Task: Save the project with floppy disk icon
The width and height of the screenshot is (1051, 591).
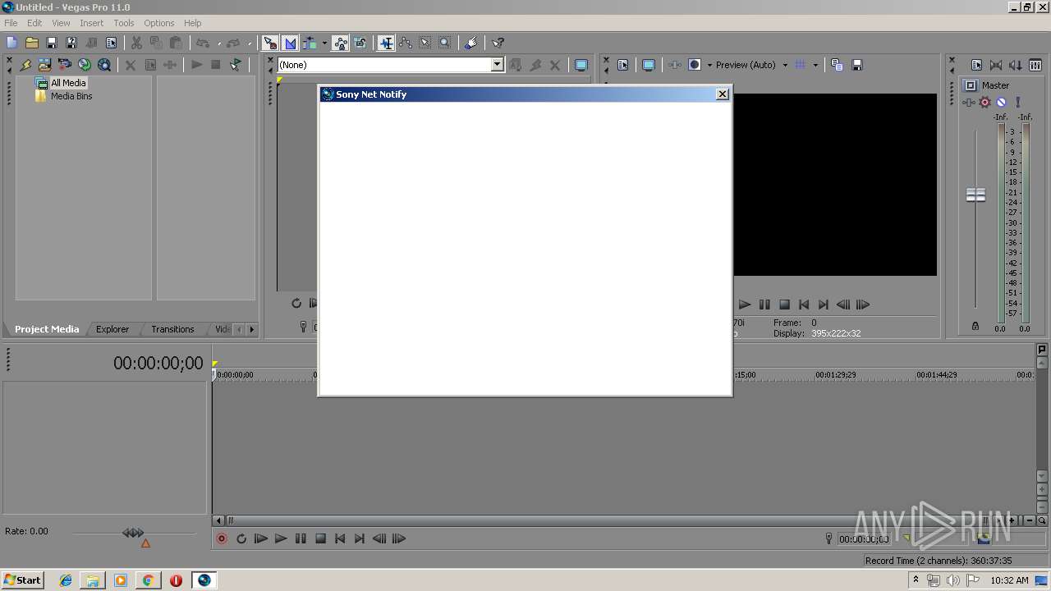Action: coord(51,43)
